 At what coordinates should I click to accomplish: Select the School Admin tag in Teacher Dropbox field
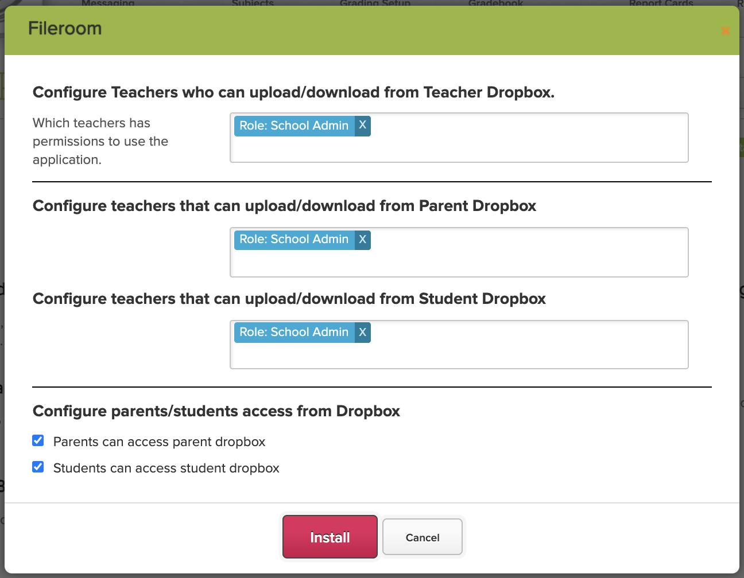point(294,126)
